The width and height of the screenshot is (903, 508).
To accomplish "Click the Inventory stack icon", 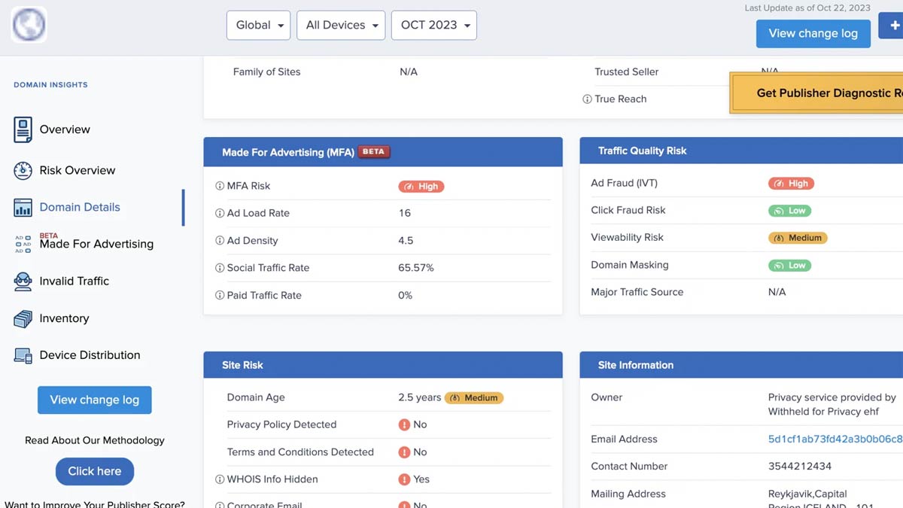I will [x=23, y=318].
